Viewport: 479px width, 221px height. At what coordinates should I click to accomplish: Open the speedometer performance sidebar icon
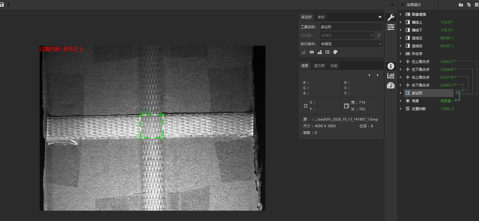391,85
